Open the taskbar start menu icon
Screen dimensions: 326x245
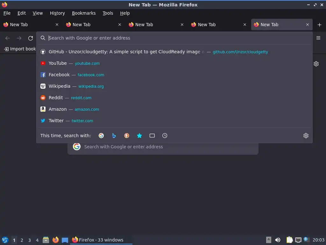[x=5, y=240]
